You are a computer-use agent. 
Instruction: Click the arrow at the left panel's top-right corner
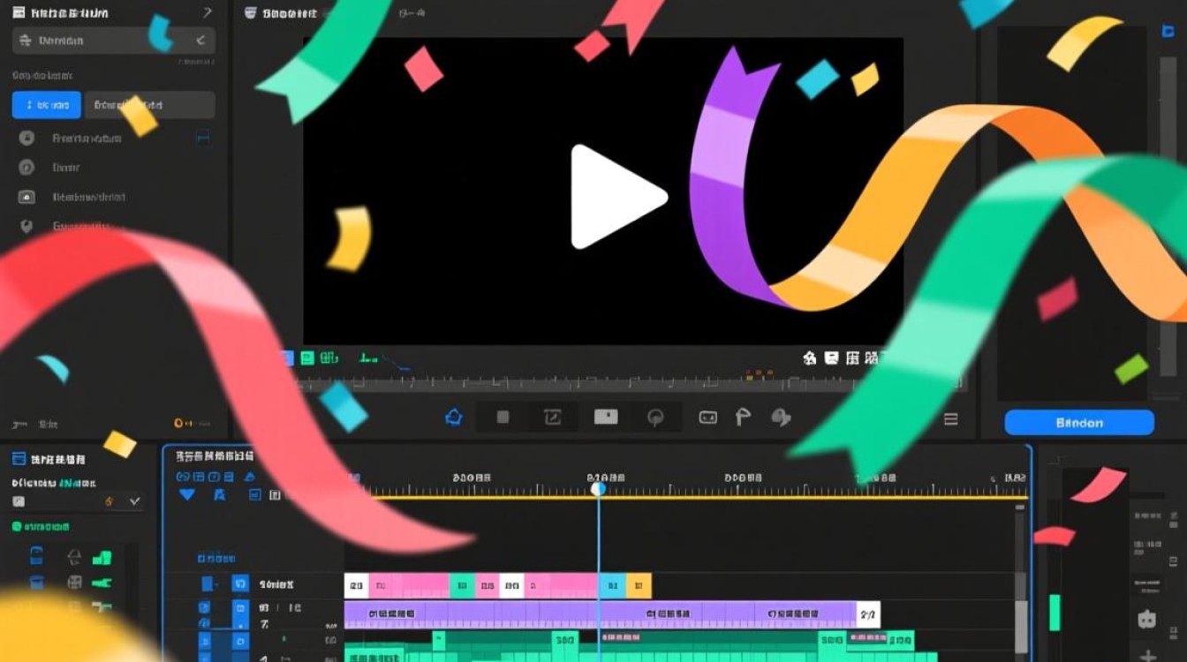click(207, 12)
